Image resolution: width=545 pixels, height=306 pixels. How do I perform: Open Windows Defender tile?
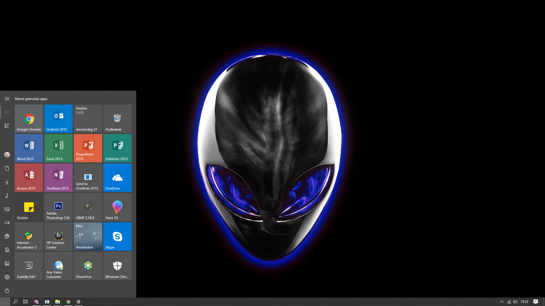coord(118,266)
